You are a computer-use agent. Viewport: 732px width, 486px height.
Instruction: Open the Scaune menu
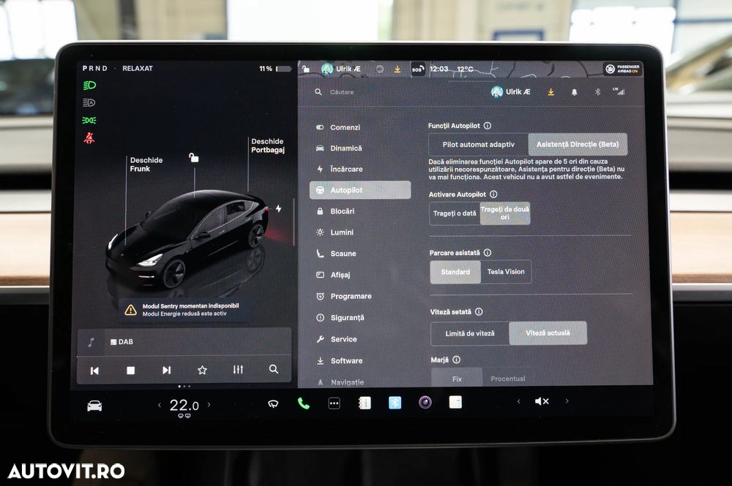[x=360, y=254]
